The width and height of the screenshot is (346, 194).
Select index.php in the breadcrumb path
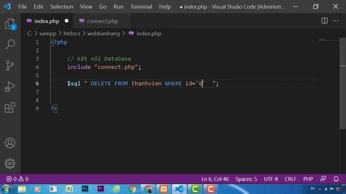[x=149, y=33]
